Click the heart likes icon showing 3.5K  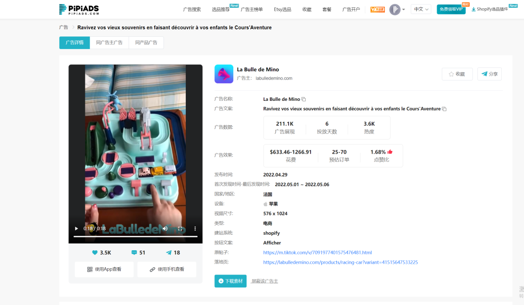[95, 253]
